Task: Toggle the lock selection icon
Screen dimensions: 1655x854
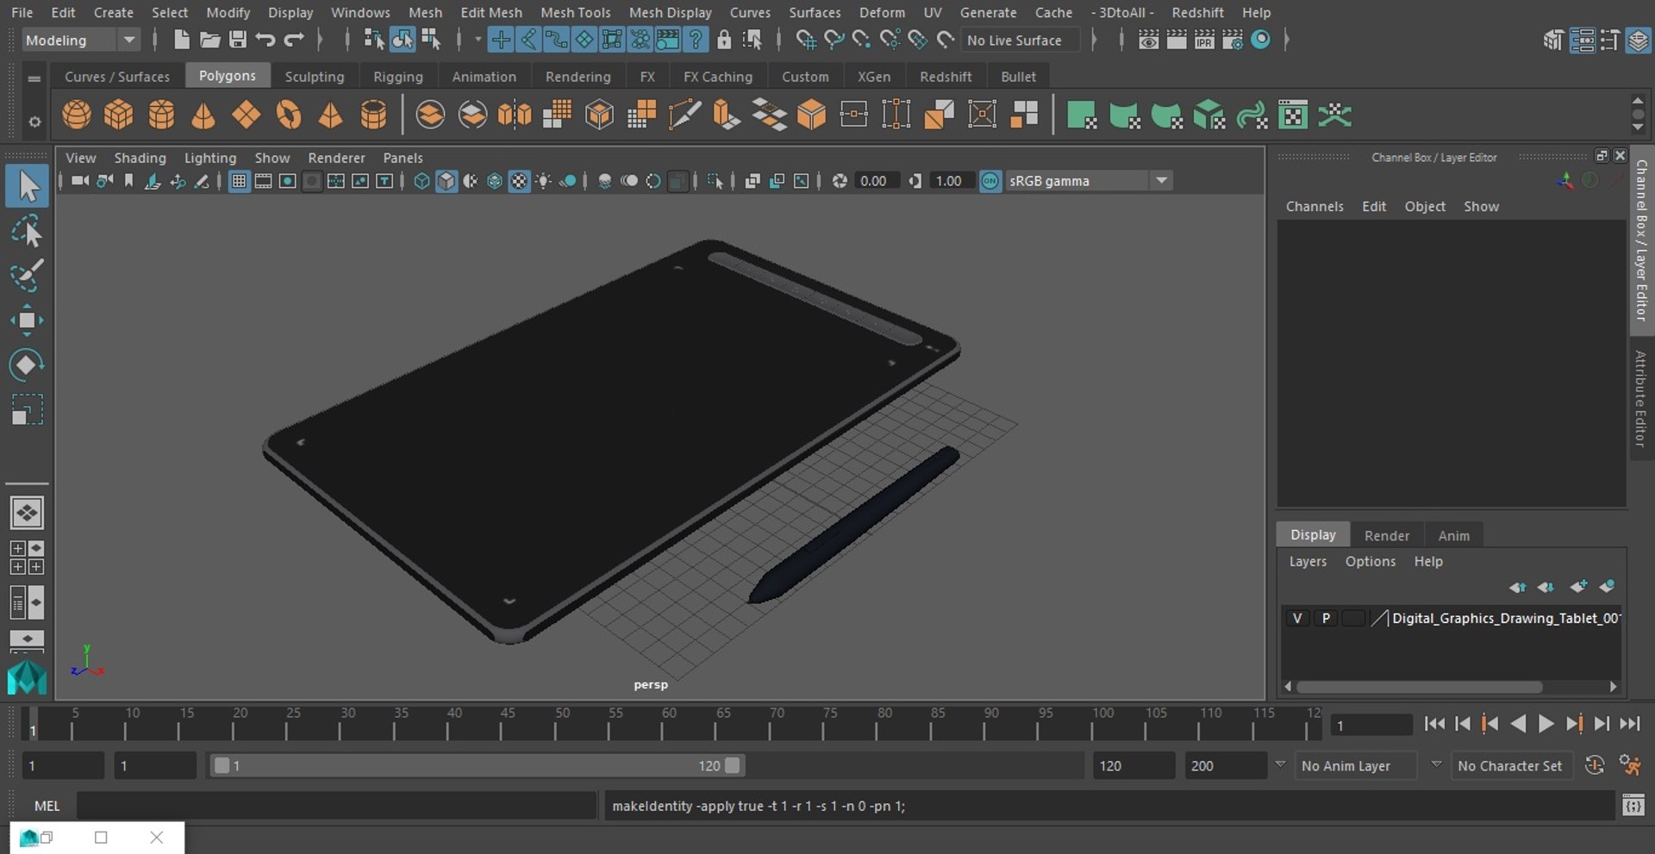Action: pos(724,40)
